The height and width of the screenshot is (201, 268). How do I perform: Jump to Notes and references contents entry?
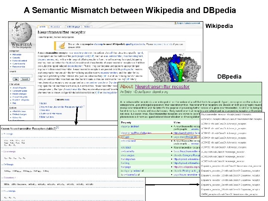coord(51,114)
